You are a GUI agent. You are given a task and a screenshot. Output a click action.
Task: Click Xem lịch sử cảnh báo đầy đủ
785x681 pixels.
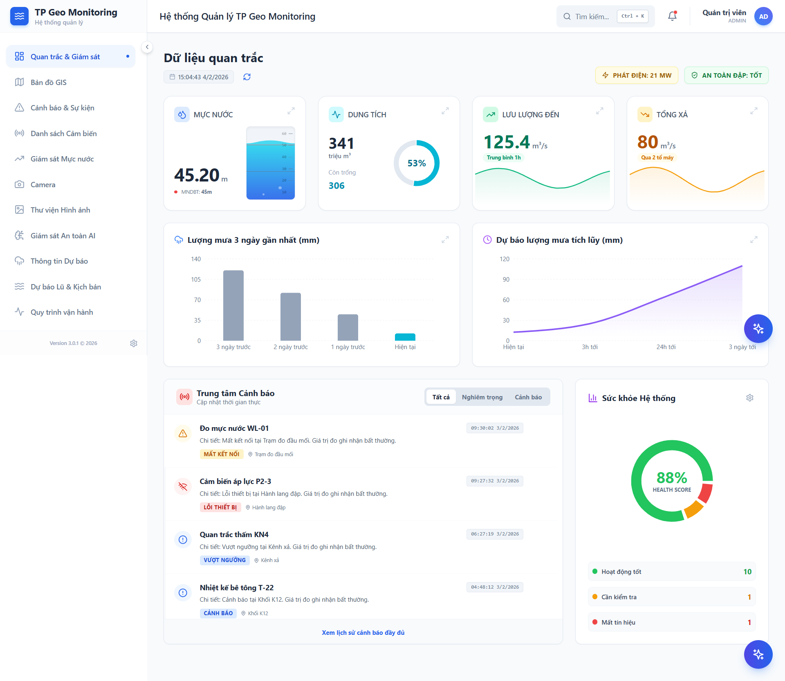pyautogui.click(x=363, y=632)
